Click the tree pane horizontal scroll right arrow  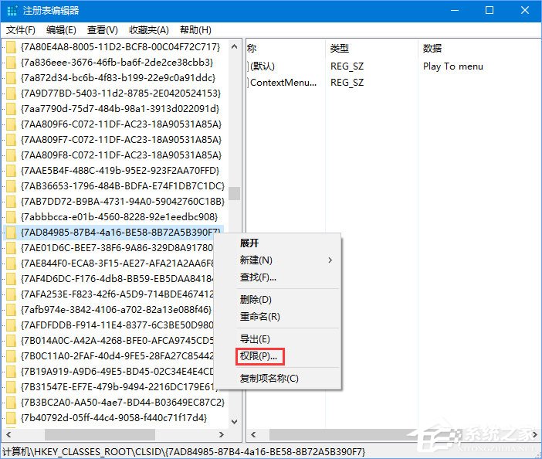tap(222, 434)
